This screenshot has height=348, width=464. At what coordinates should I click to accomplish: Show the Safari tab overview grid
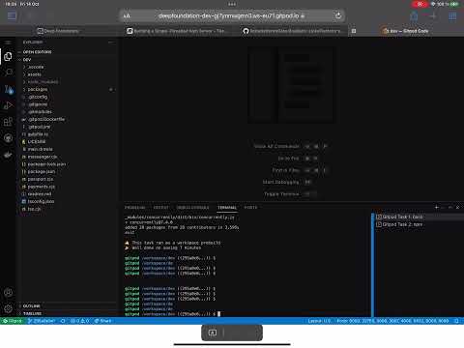tap(452, 15)
